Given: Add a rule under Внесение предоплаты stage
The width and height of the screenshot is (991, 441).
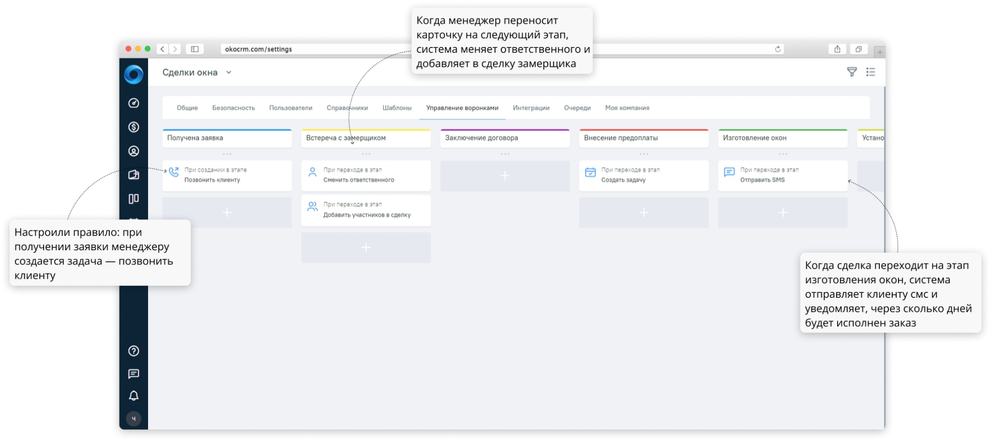Looking at the screenshot, I should (x=644, y=213).
